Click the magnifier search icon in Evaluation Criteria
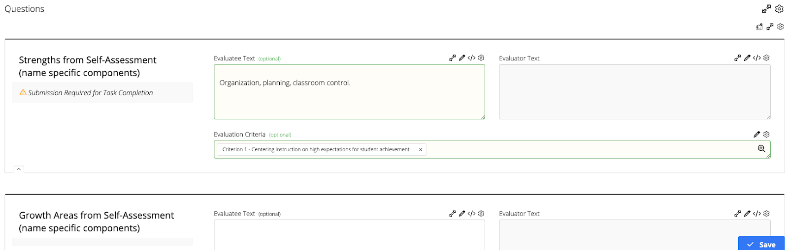This screenshot has width=788, height=250. click(761, 149)
